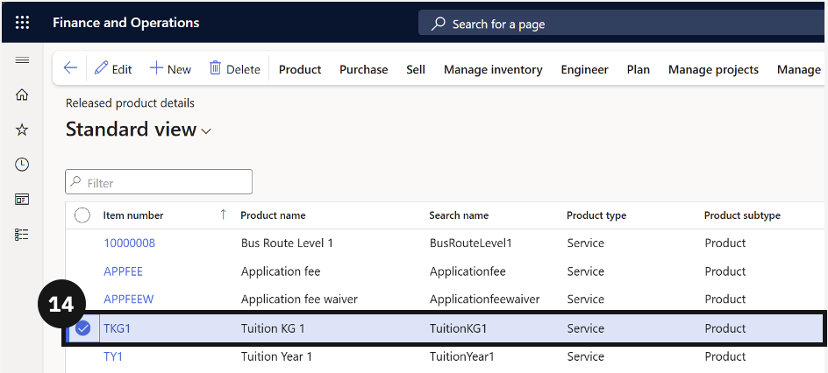Image resolution: width=828 pixels, height=373 pixels.
Task: Open the APPFEE item link
Action: click(x=123, y=271)
